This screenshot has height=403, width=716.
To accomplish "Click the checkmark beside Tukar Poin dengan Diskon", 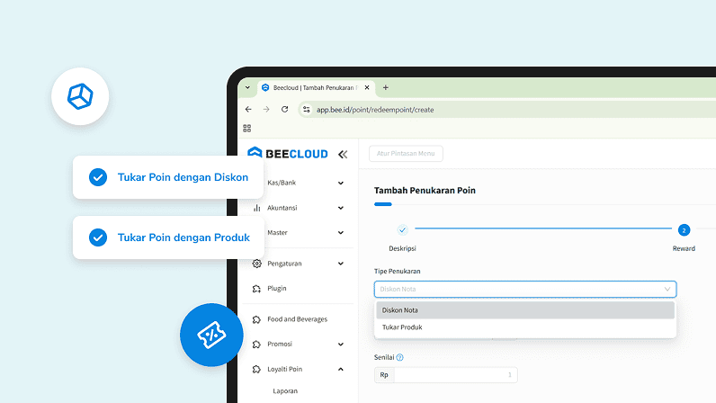I will coord(98,177).
